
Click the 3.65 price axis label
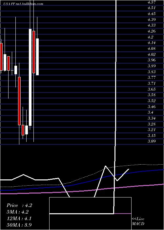coord(152,89)
